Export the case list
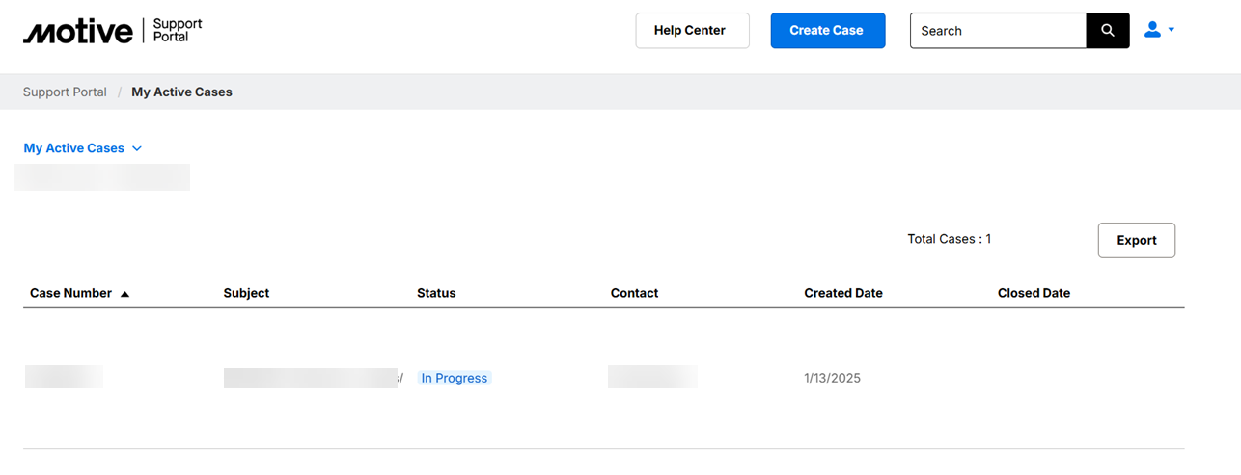 (1136, 241)
